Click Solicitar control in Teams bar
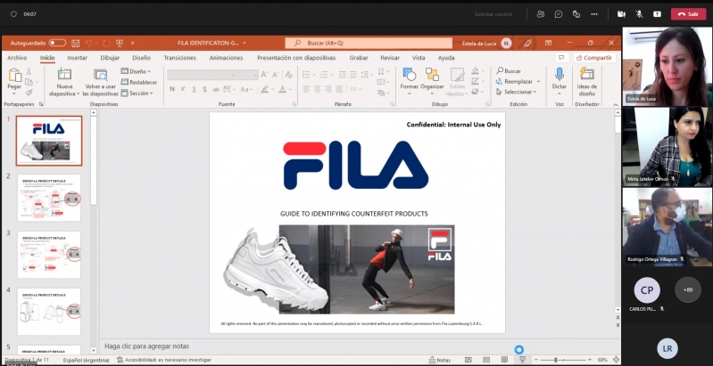 [x=493, y=14]
